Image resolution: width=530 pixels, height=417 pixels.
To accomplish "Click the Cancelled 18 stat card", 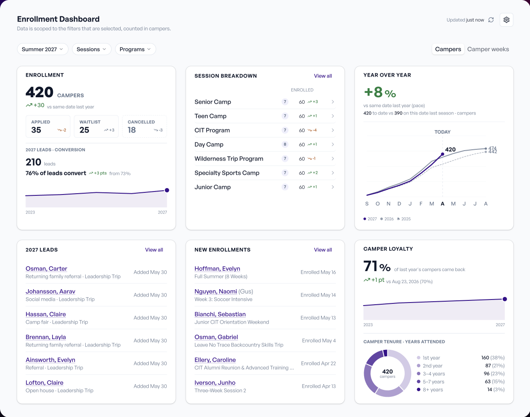I will click(x=144, y=127).
